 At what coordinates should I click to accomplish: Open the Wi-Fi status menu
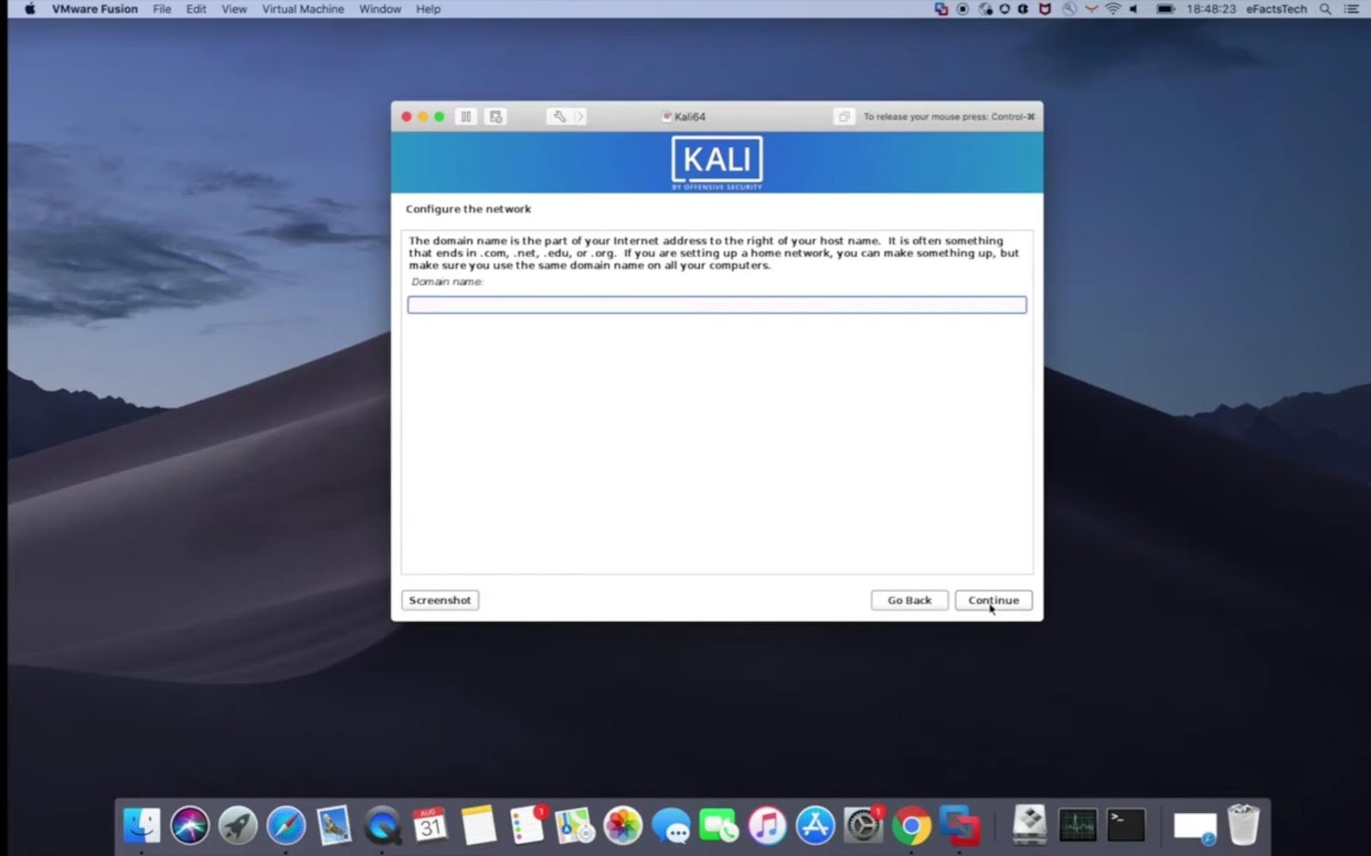click(x=1113, y=9)
